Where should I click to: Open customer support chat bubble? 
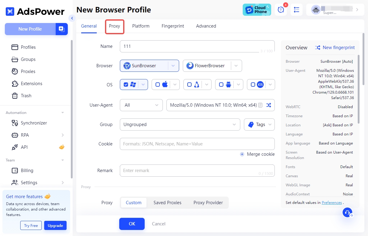348,212
